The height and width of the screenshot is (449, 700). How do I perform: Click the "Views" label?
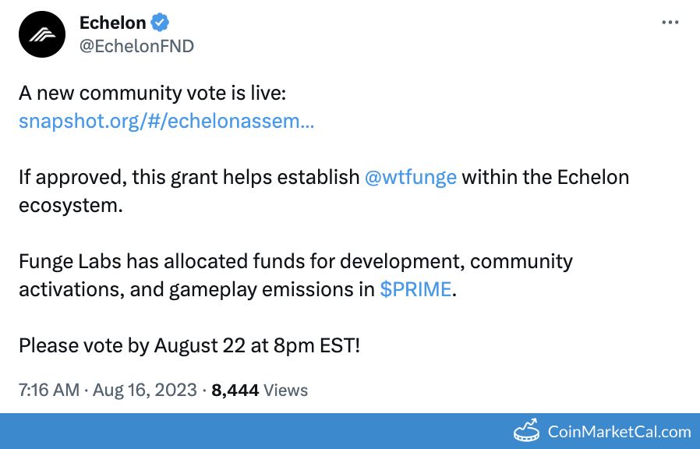pos(285,390)
